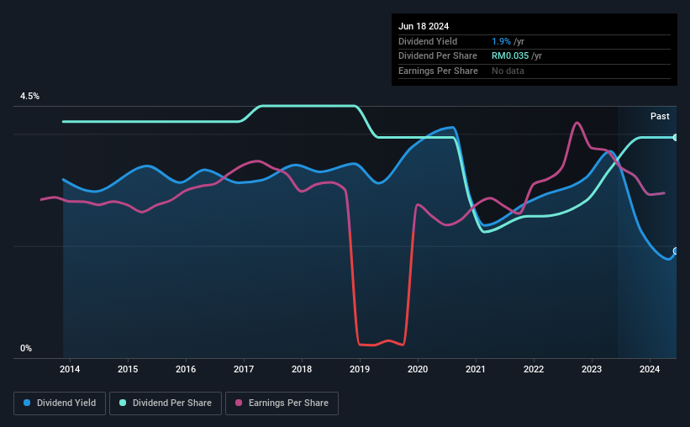Image resolution: width=690 pixels, height=427 pixels.
Task: Click the 'Past' region label
Action: [660, 116]
